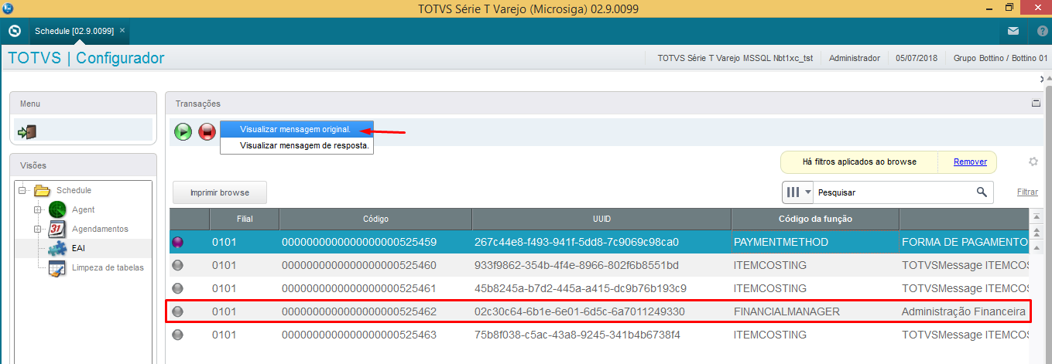The width and height of the screenshot is (1052, 364).
Task: Open the mail envelope icon in header
Action: tap(1013, 32)
